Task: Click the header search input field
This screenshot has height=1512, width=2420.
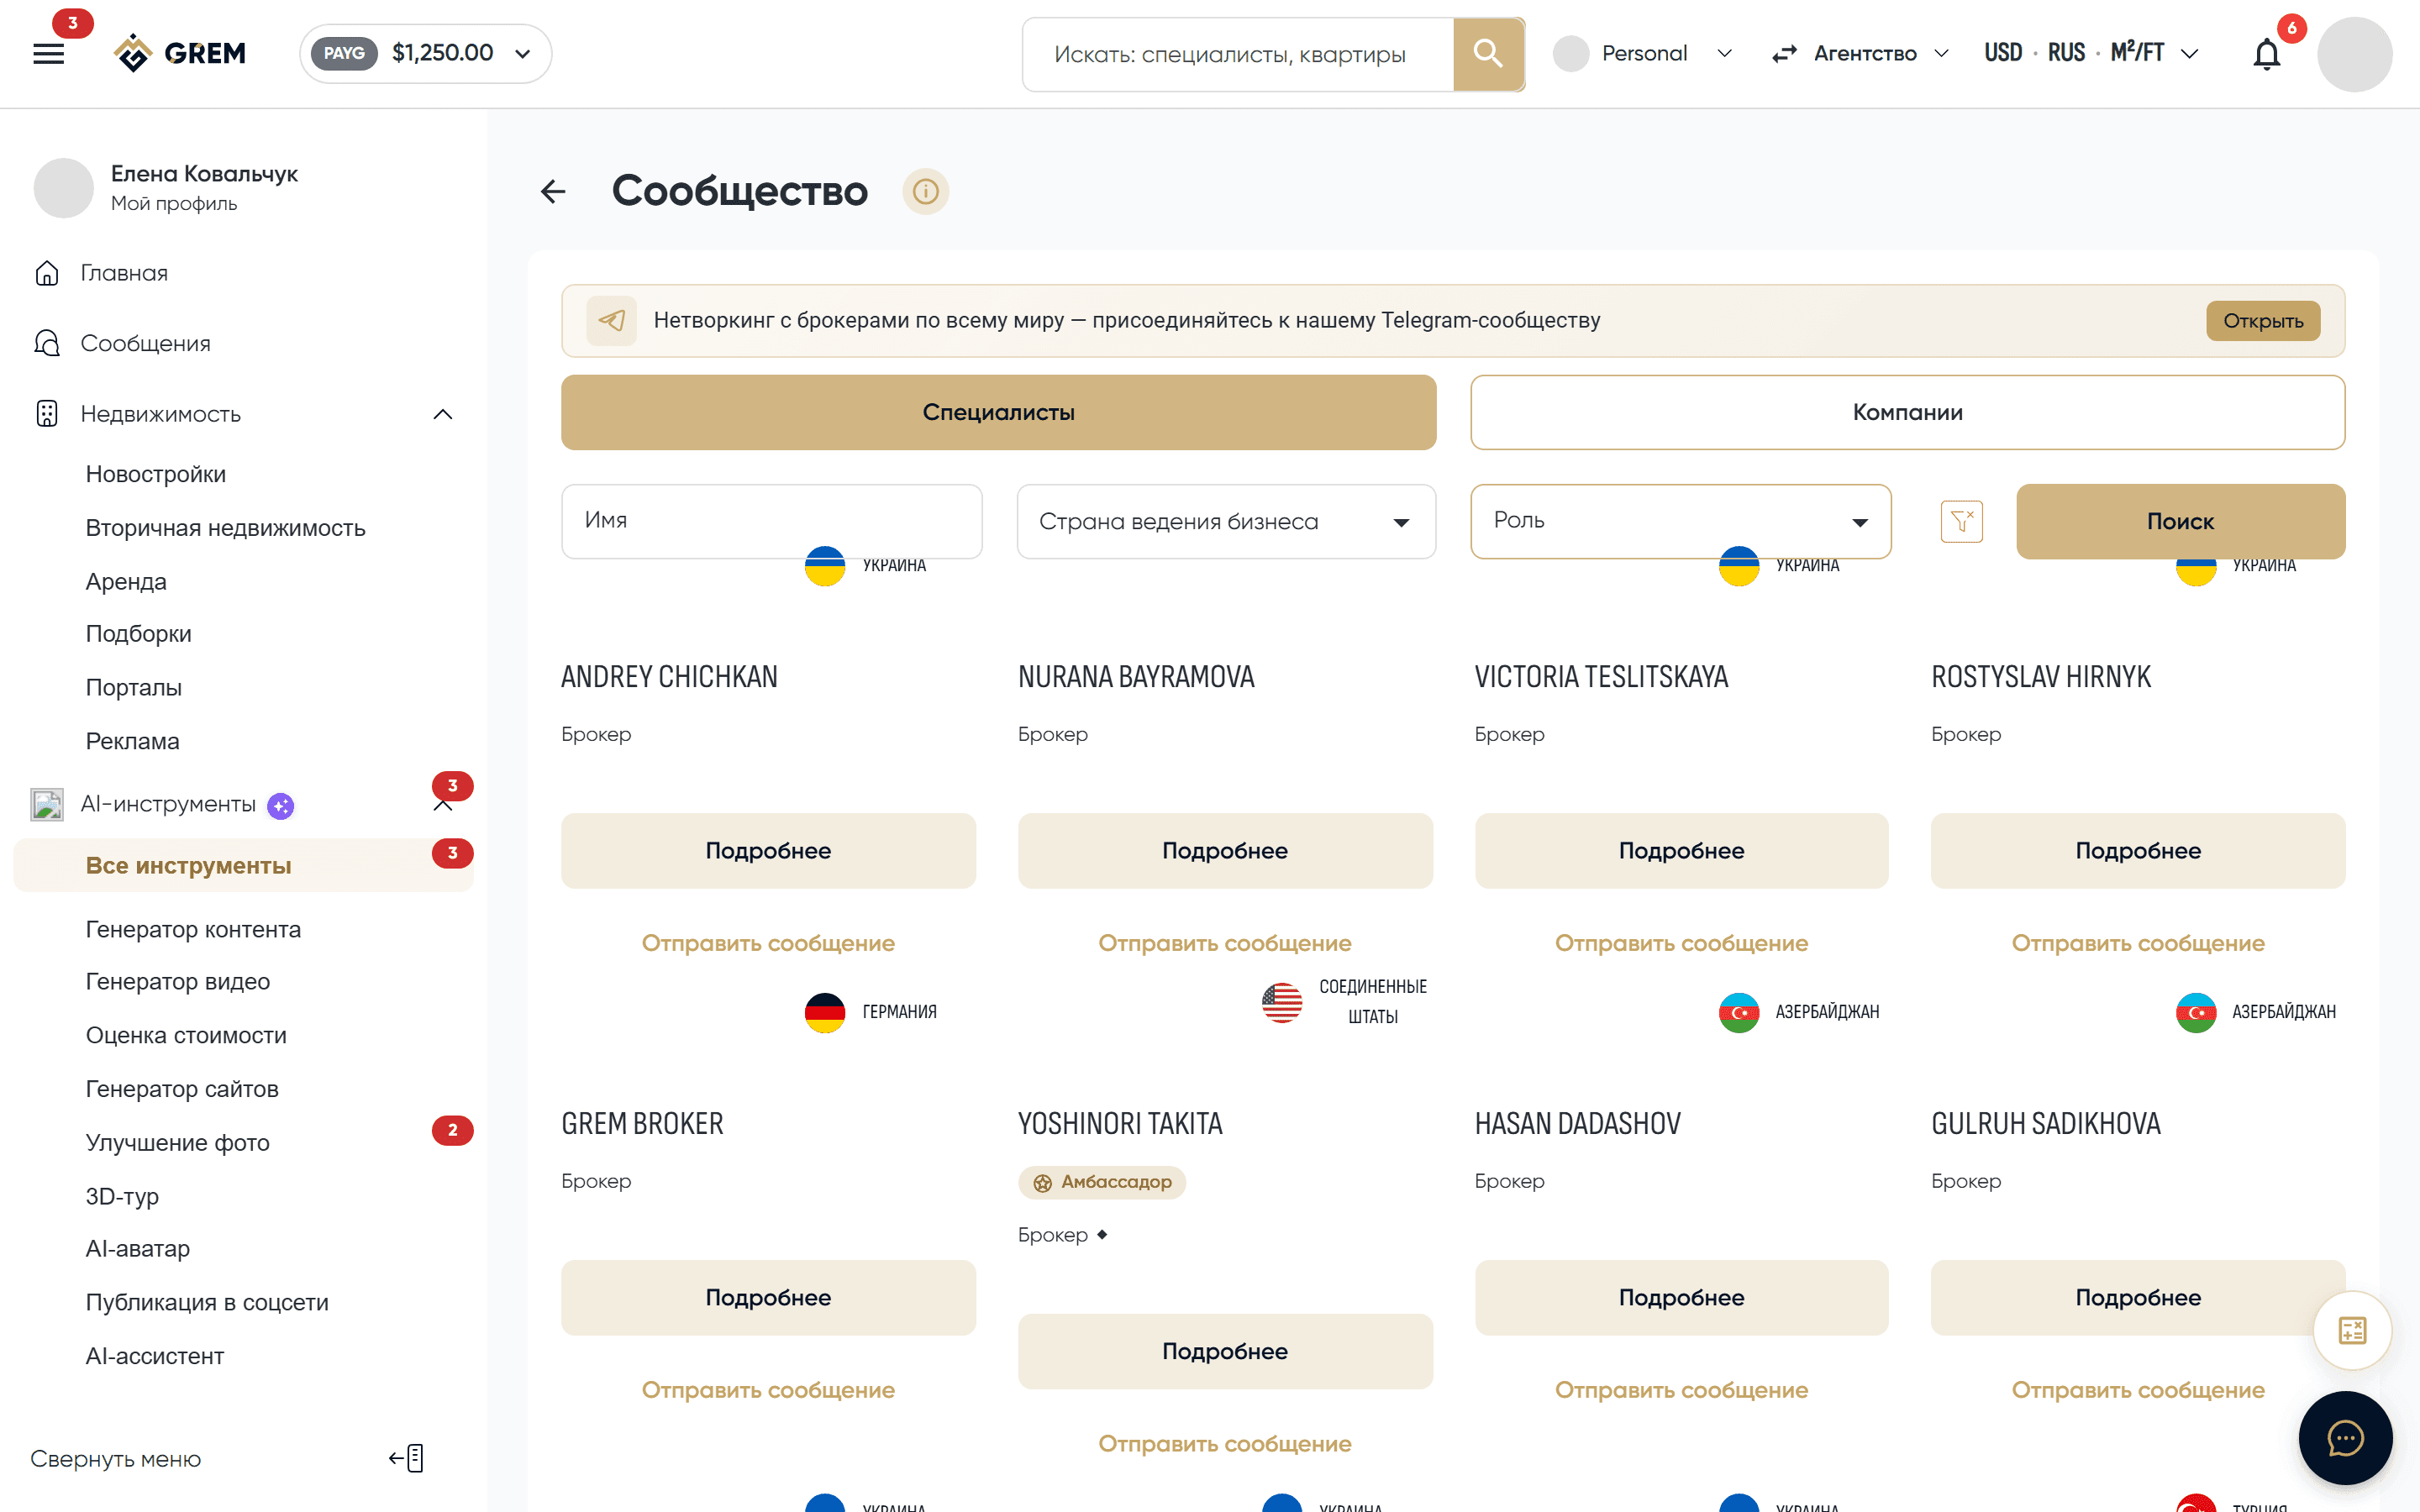Action: click(1238, 54)
